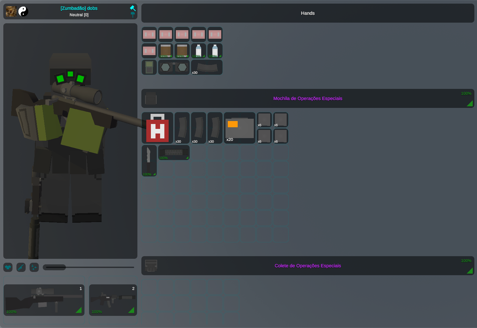Click the backpack icon in Mochila header
The height and width of the screenshot is (328, 477).
(151, 98)
